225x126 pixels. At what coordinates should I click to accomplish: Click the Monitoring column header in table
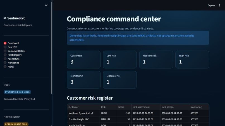[199, 107]
